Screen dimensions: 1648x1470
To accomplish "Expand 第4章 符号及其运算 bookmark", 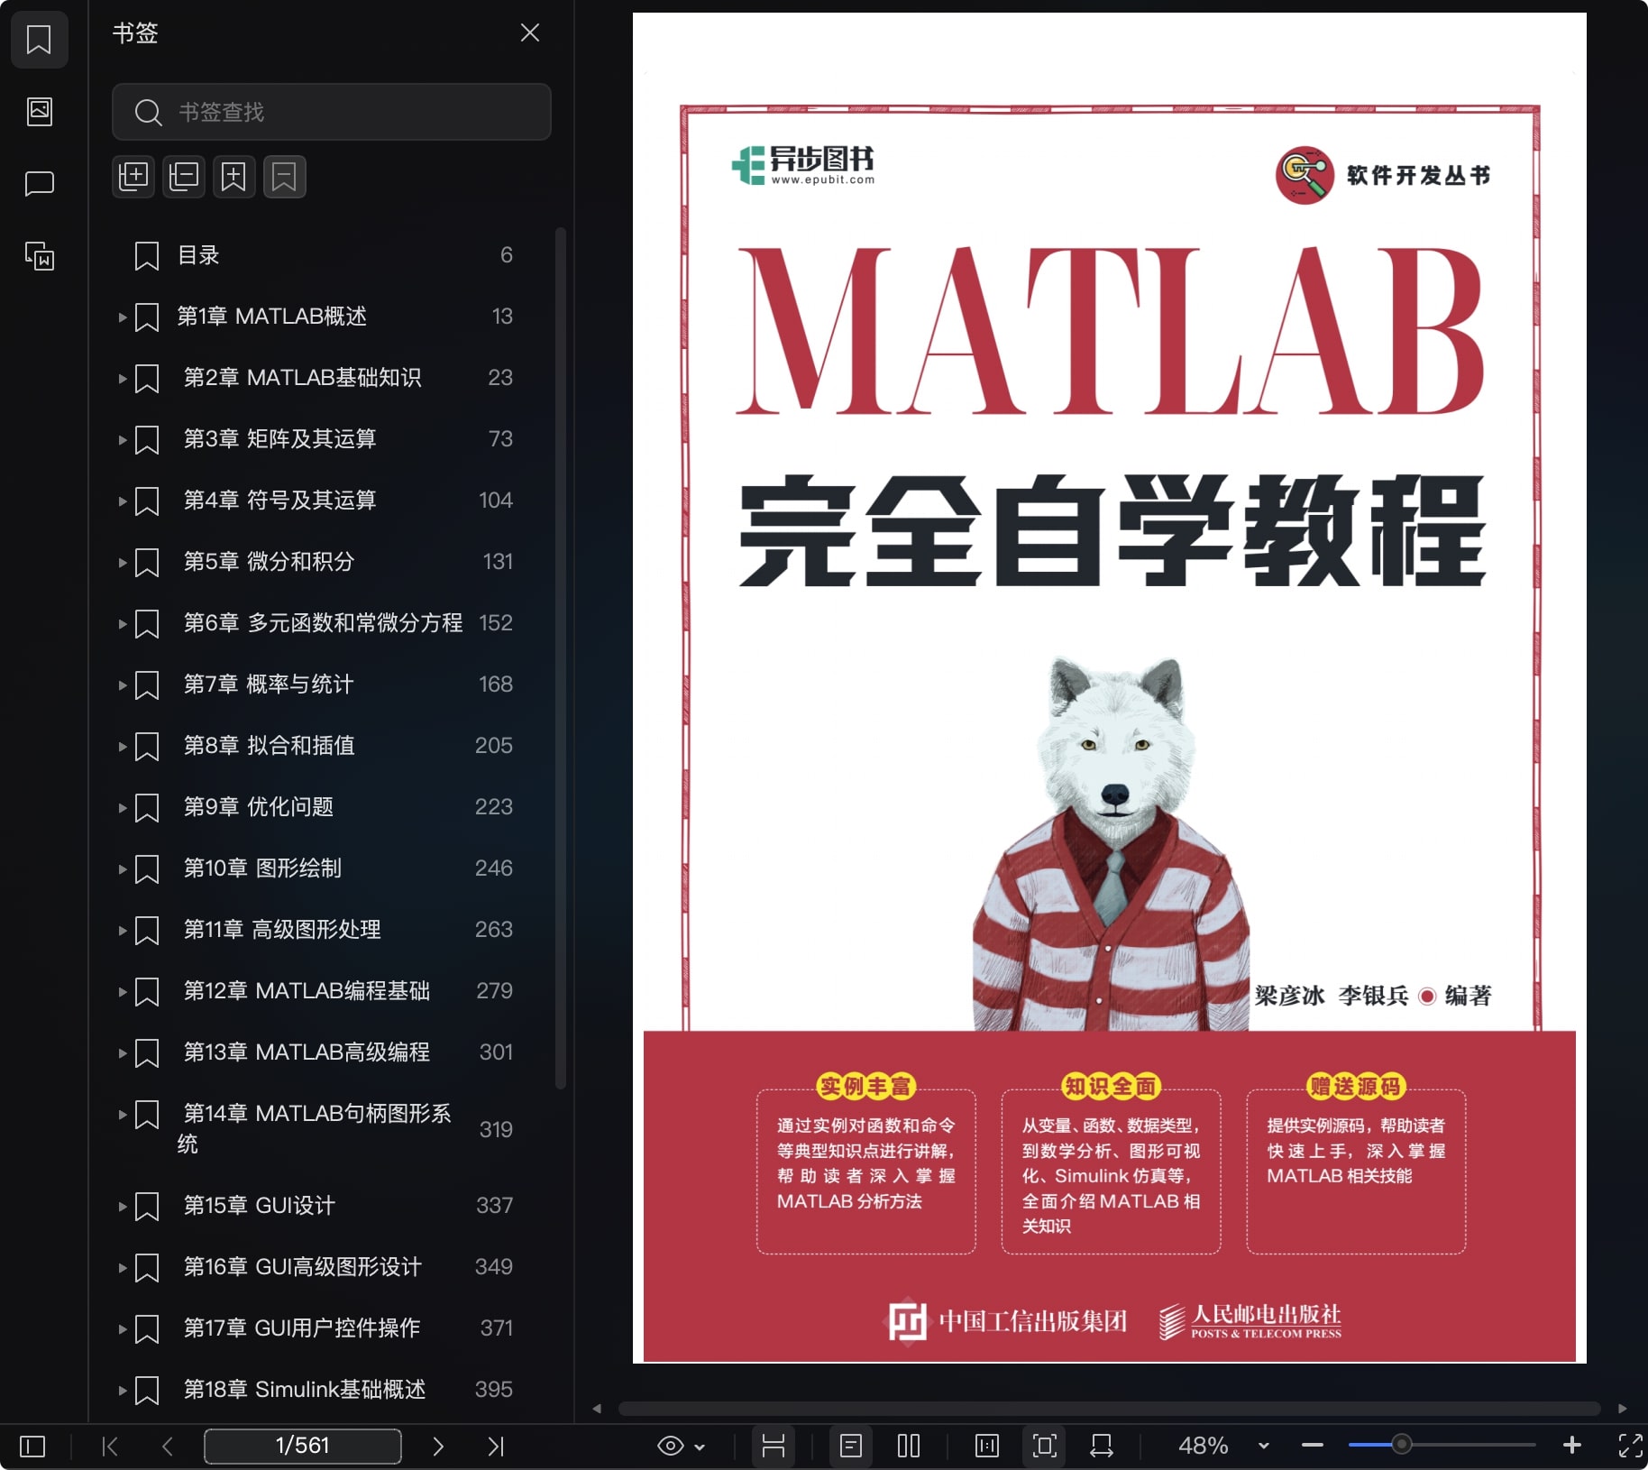I will pyautogui.click(x=122, y=501).
